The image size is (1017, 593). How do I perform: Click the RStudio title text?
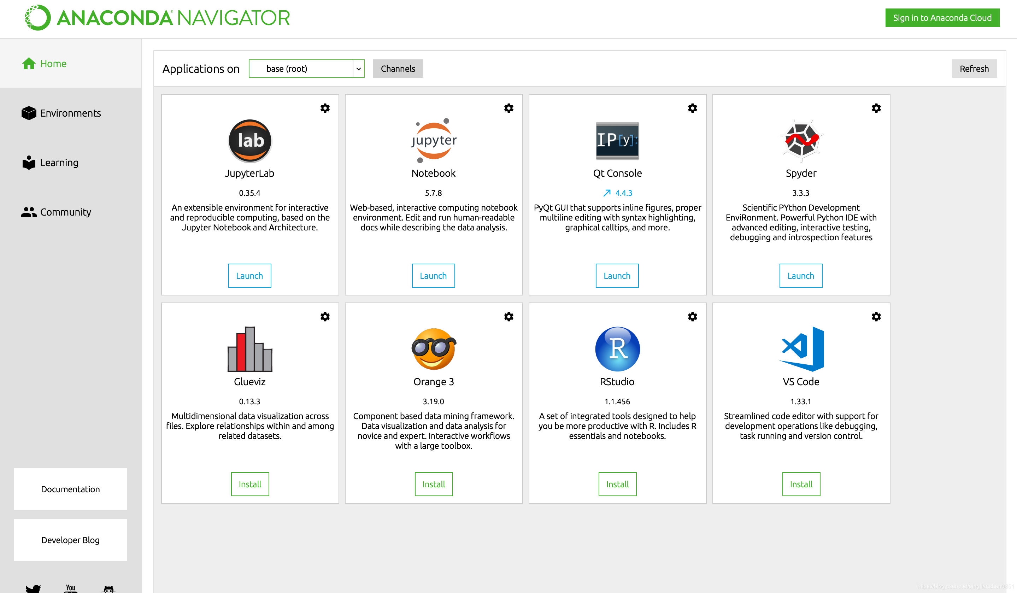[x=617, y=381]
